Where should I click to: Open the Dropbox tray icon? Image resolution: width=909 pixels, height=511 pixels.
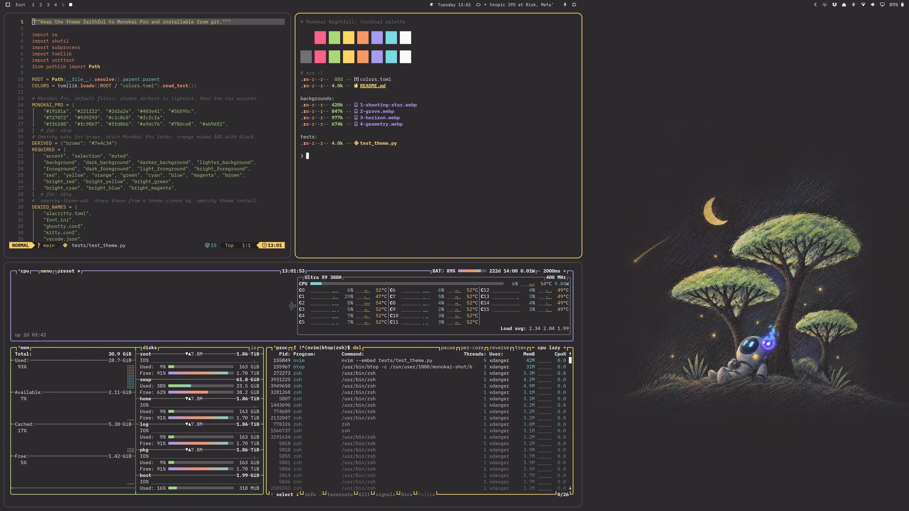click(x=834, y=5)
